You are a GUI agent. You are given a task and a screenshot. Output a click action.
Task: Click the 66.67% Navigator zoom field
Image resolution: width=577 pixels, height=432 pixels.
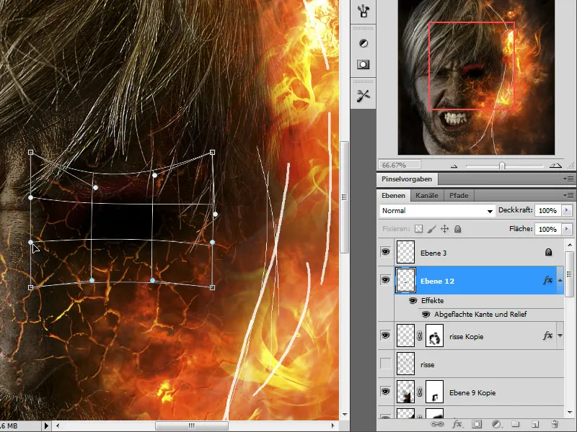pos(400,165)
